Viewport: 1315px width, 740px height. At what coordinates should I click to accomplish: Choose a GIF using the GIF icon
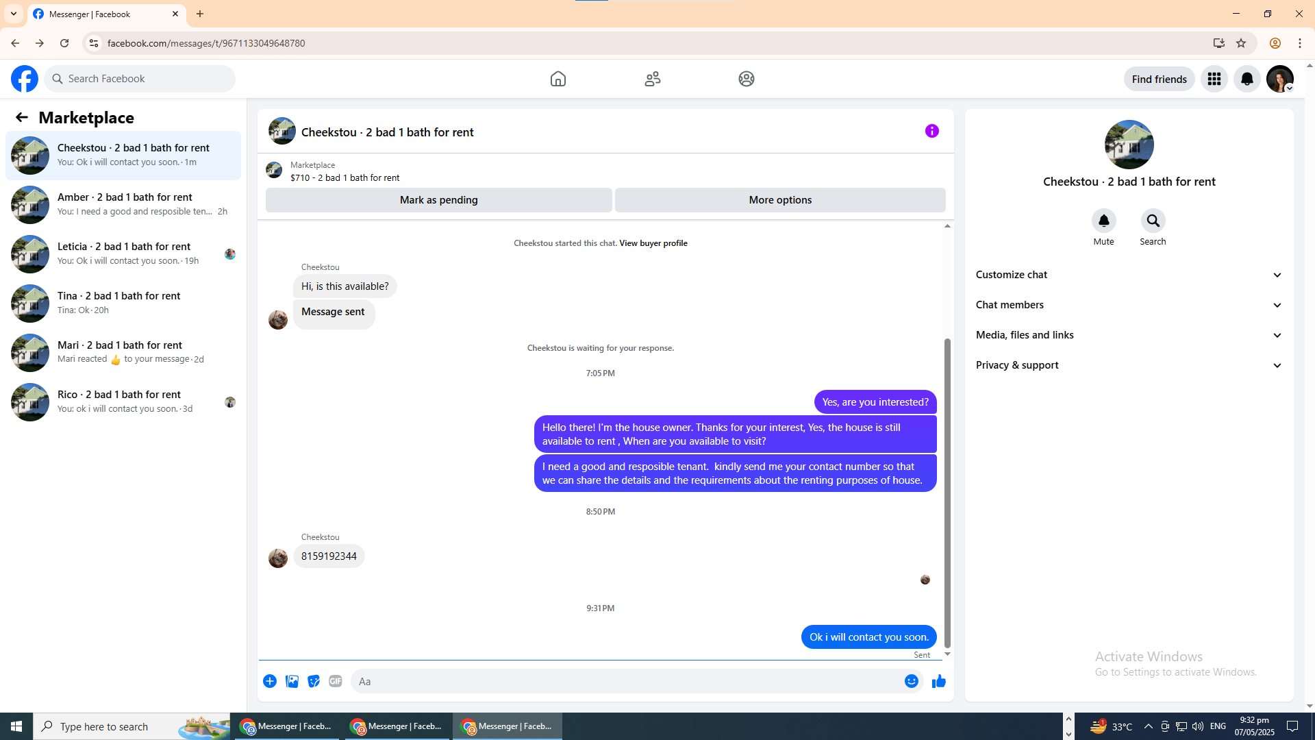[x=335, y=681]
